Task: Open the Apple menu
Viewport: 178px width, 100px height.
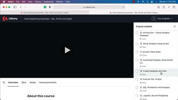Action: [4, 2]
